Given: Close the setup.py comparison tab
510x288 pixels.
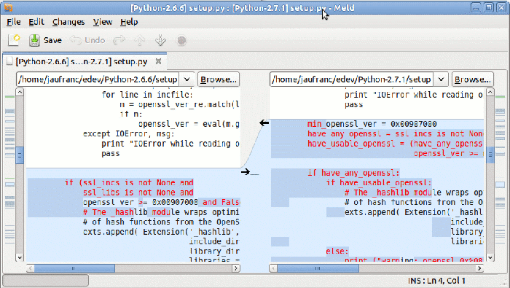Looking at the screenshot, I should 158,61.
